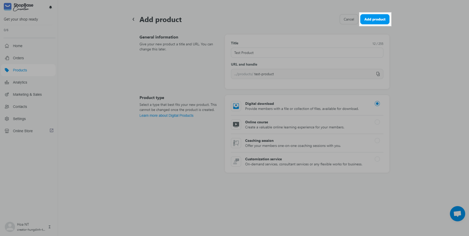
Task: Expand the Hoa NT account switcher
Action: click(x=50, y=227)
